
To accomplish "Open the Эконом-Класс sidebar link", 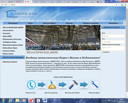I will pos(8,30).
